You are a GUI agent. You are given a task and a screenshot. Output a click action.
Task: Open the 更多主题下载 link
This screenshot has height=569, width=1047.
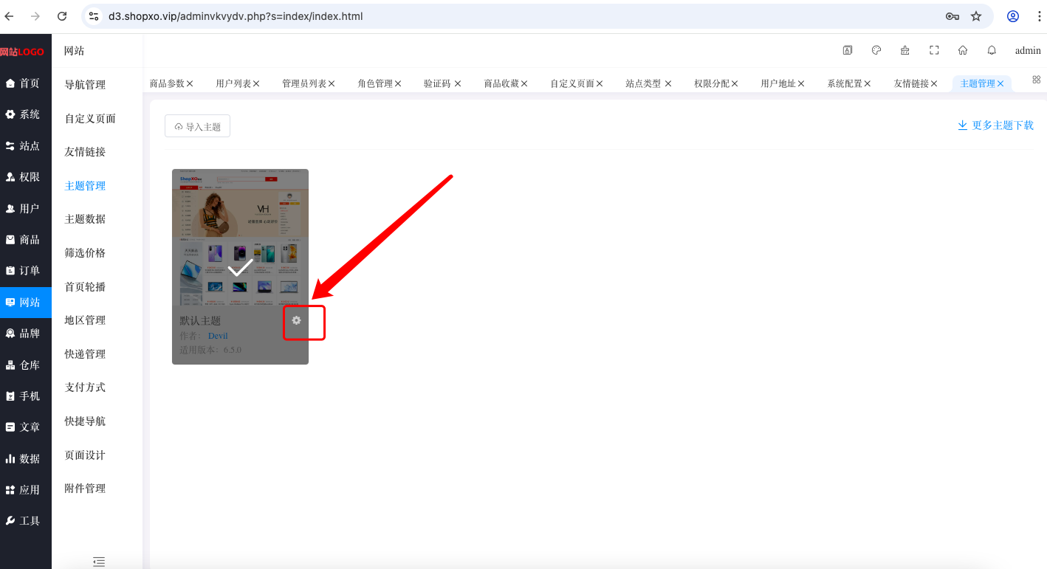tap(995, 125)
